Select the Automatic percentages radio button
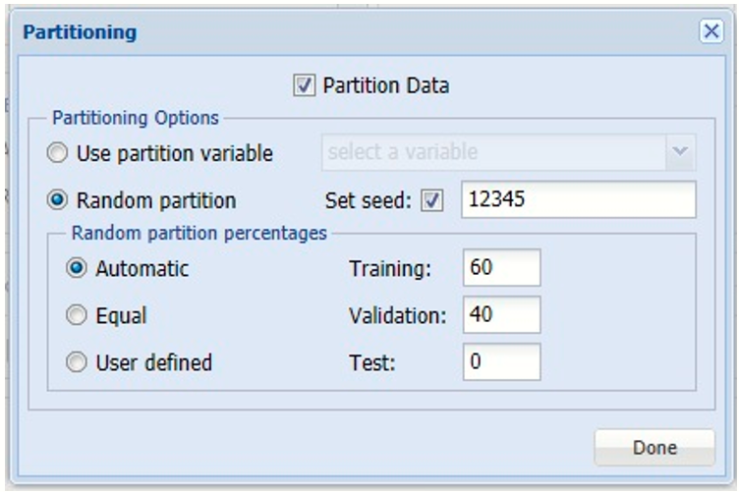The width and height of the screenshot is (739, 492). (77, 267)
